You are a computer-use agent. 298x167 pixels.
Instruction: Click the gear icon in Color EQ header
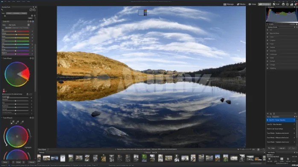31,22
